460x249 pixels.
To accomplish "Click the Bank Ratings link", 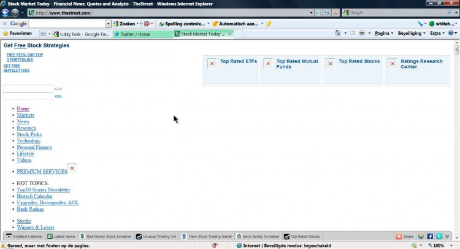I will click(x=30, y=209).
